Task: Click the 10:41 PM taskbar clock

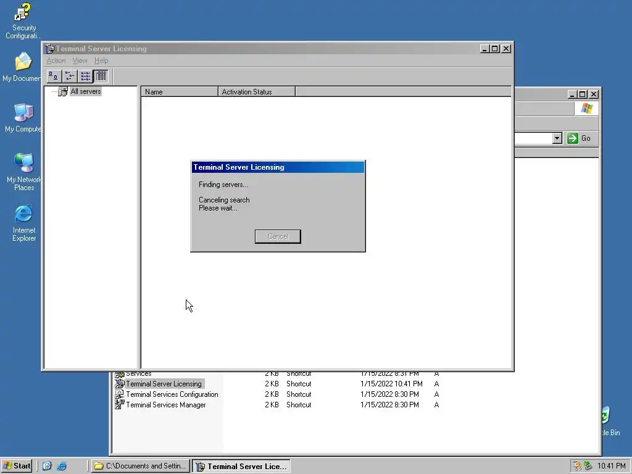Action: 612,466
